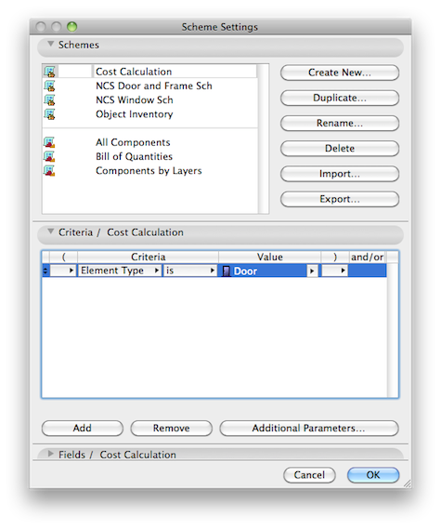Open Additional Parameters... dialog
The width and height of the screenshot is (441, 529).
click(309, 428)
